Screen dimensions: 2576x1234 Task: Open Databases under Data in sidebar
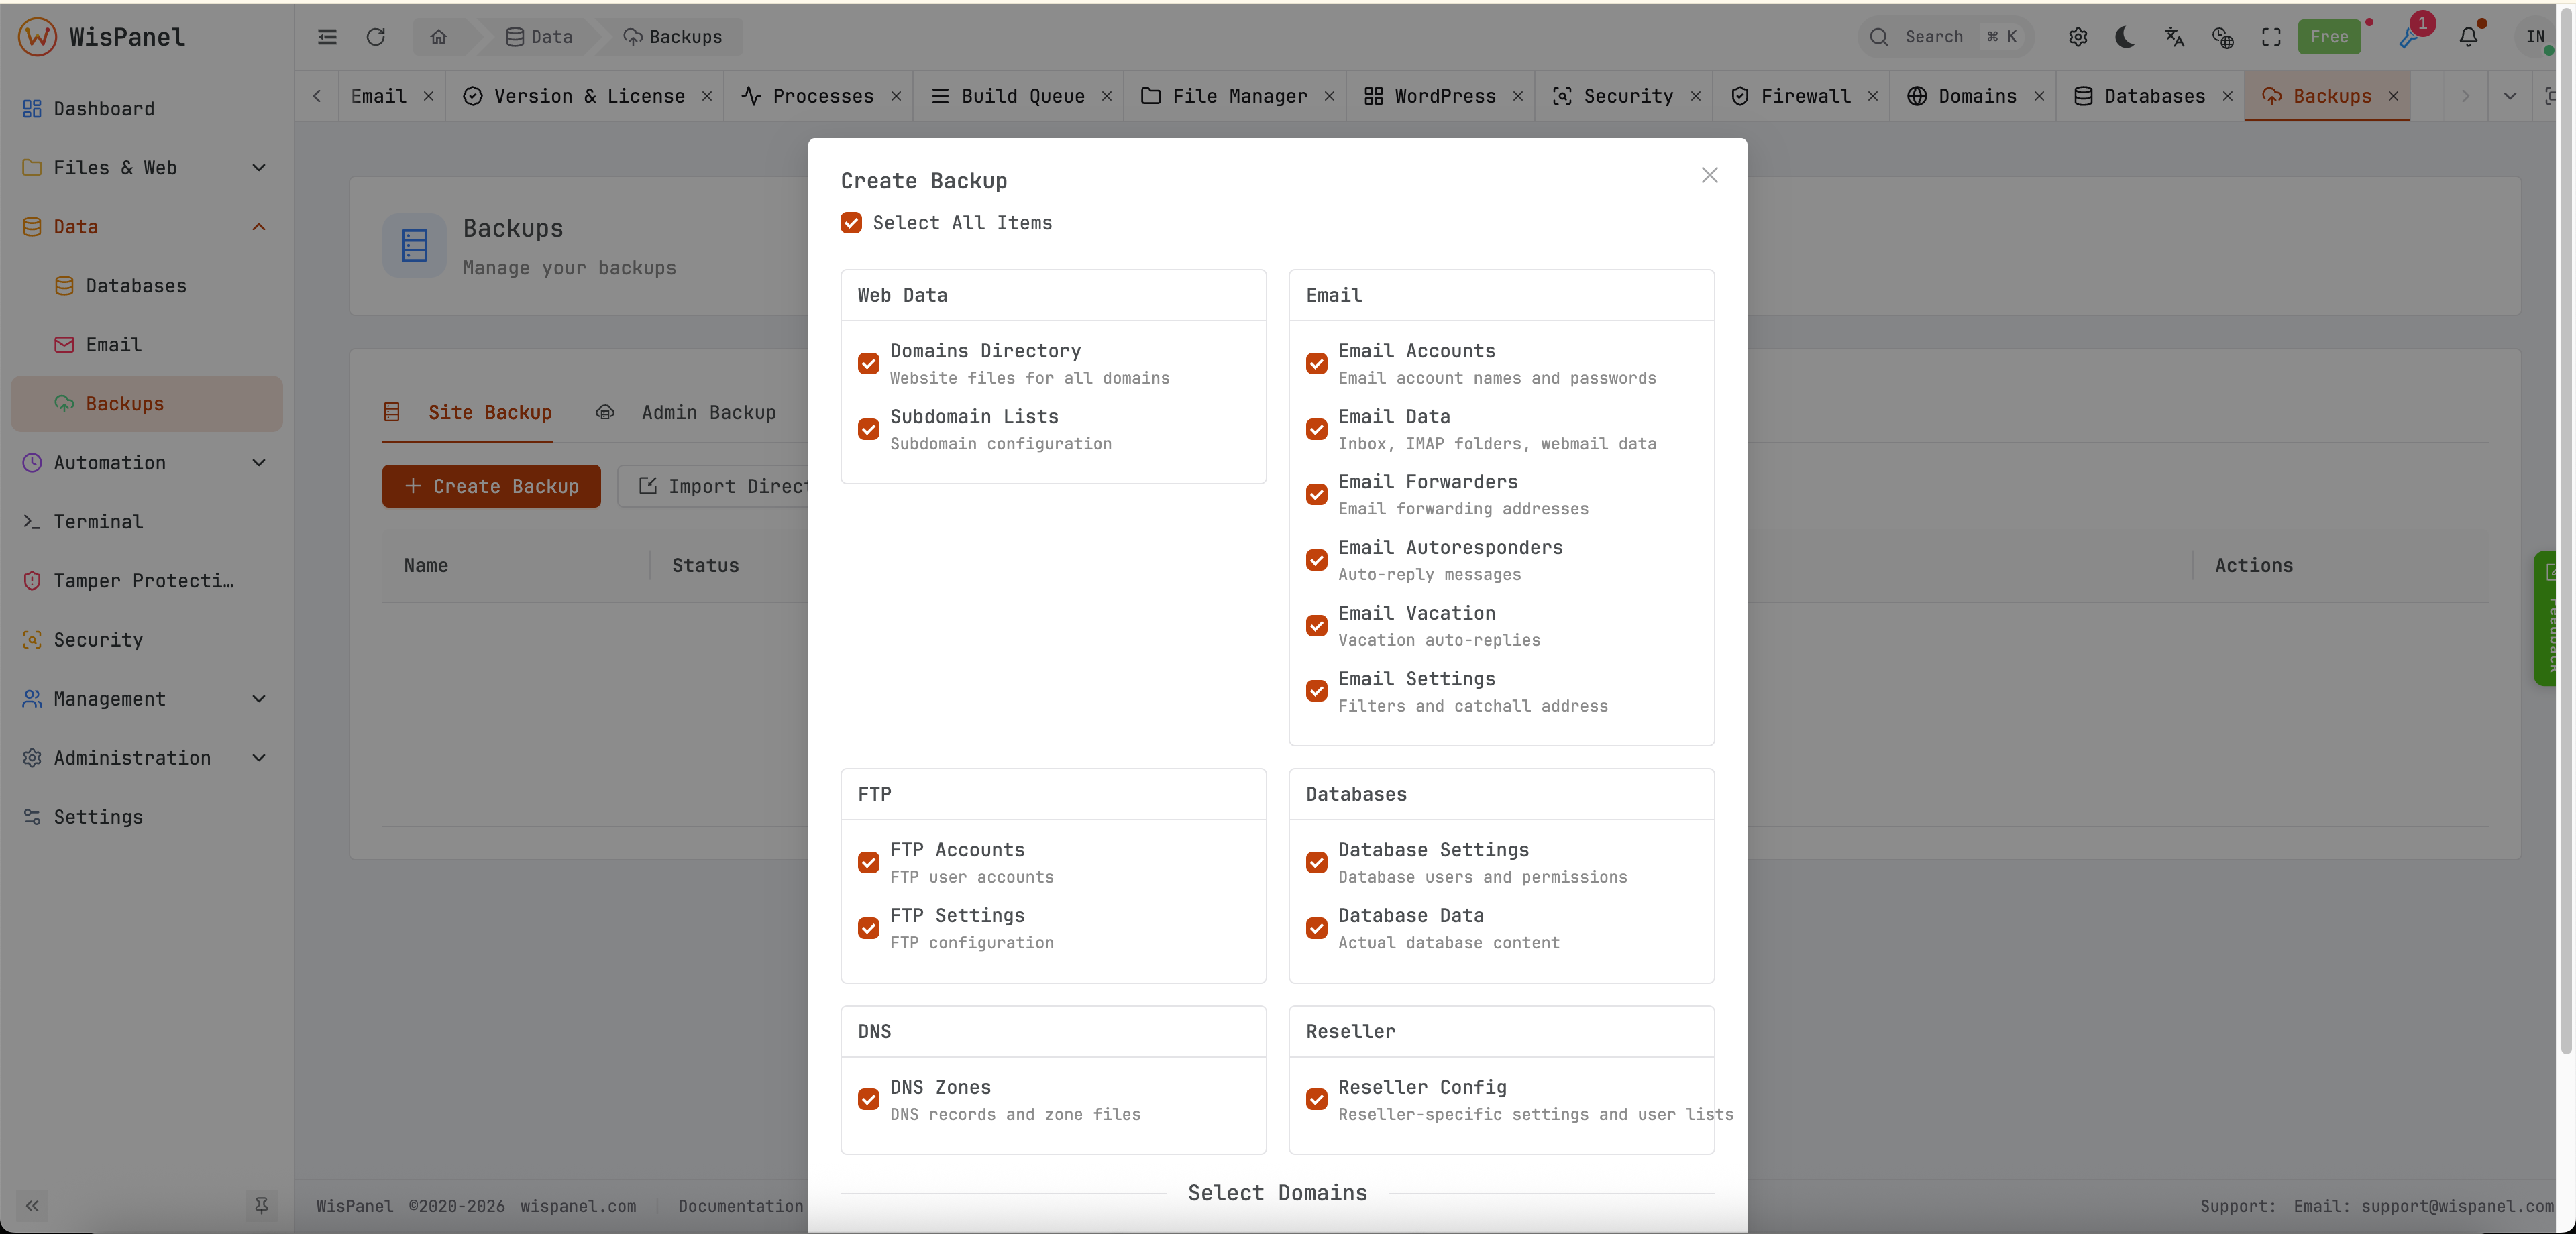pyautogui.click(x=147, y=286)
